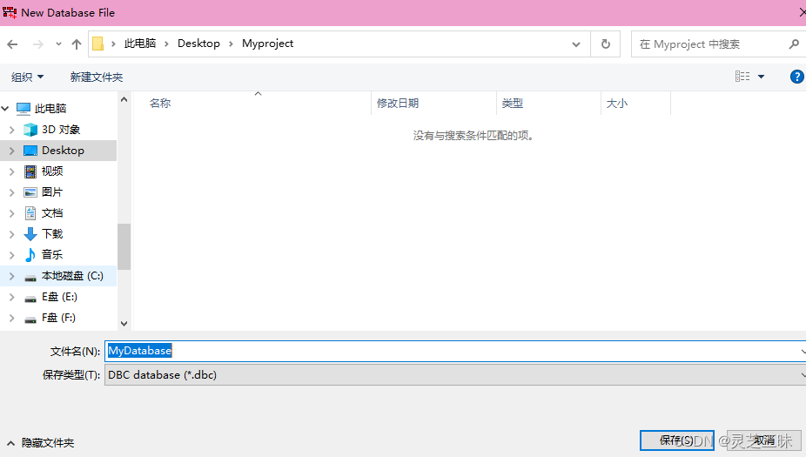Viewport: 806px width, 457px height.
Task: Select 本地磁盘 (C:) drive
Action: 72,276
